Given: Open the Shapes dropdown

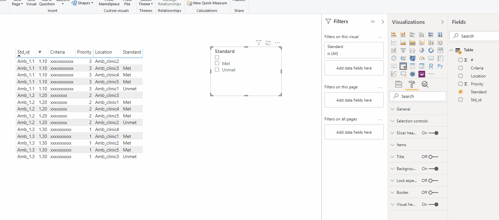Looking at the screenshot, I should [83, 3].
